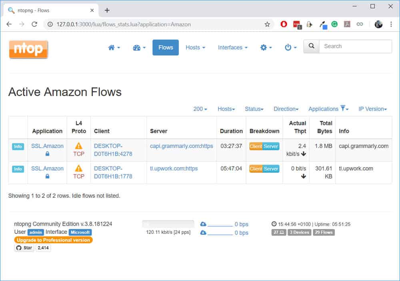Click the Microsoft interface badge
400x281 pixels.
(x=80, y=232)
